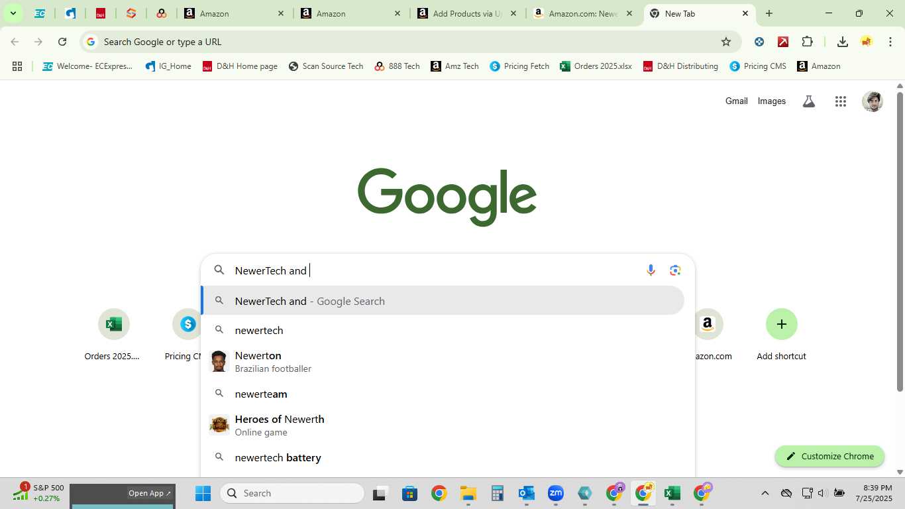
Task: Open the S&P 500 widget
Action: pos(40,493)
